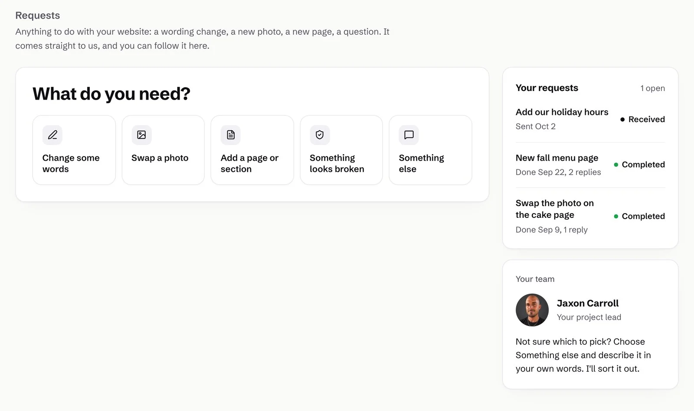694x411 pixels.
Task: Click the Your requests heading
Action: [547, 88]
